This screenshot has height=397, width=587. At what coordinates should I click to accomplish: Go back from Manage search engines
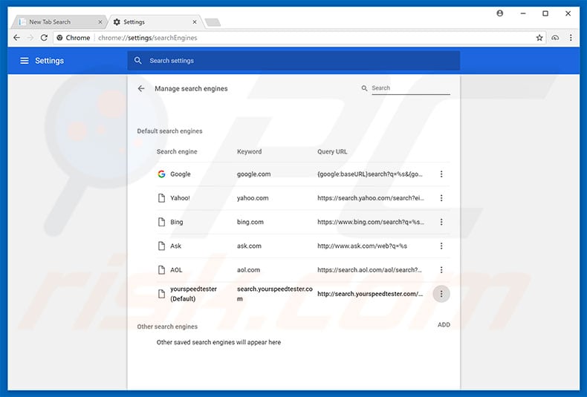pyautogui.click(x=141, y=88)
